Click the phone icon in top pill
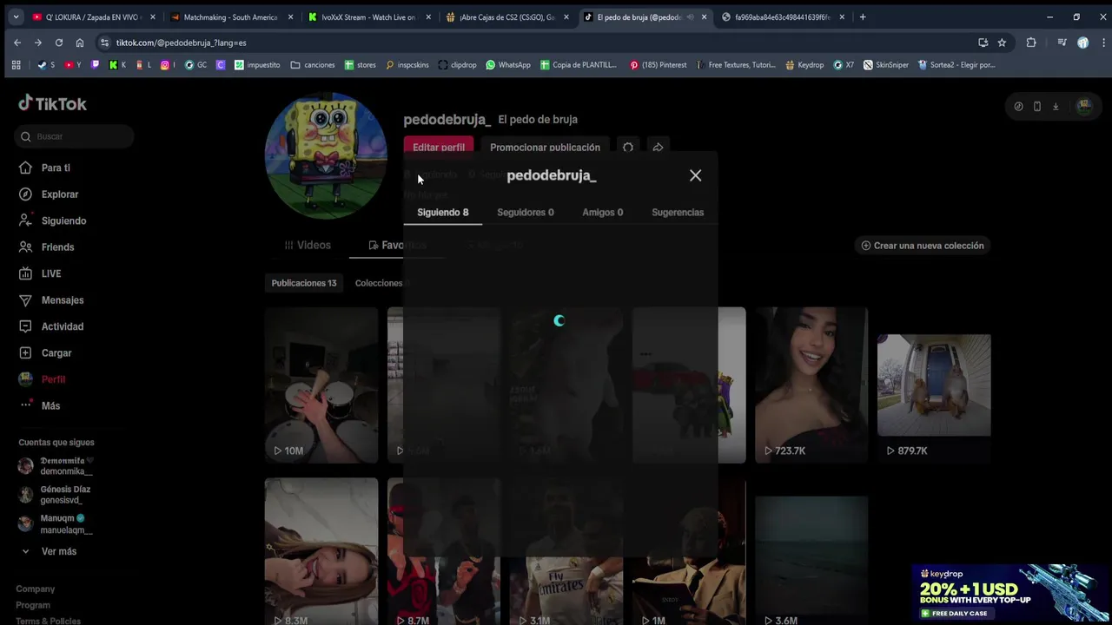The image size is (1112, 625). click(1036, 107)
